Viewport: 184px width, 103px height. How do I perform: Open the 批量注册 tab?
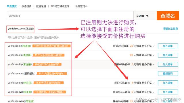(41, 6)
